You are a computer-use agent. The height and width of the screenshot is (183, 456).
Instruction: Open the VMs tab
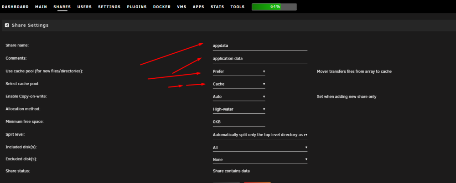[x=182, y=7]
